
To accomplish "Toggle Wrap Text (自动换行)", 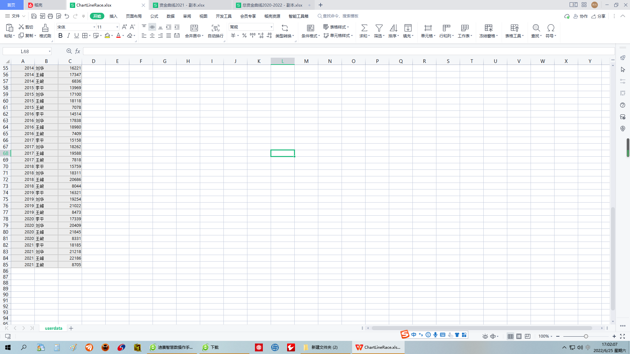I will pyautogui.click(x=215, y=28).
